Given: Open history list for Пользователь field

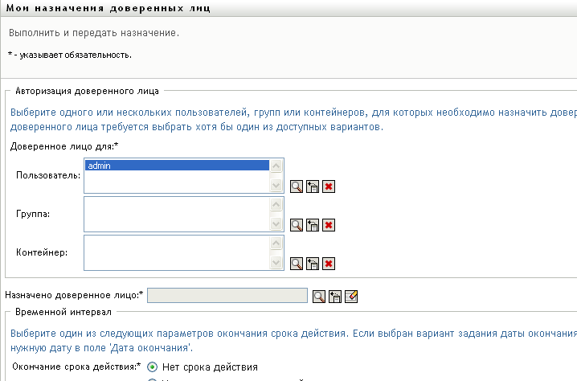Looking at the screenshot, I should tap(313, 186).
